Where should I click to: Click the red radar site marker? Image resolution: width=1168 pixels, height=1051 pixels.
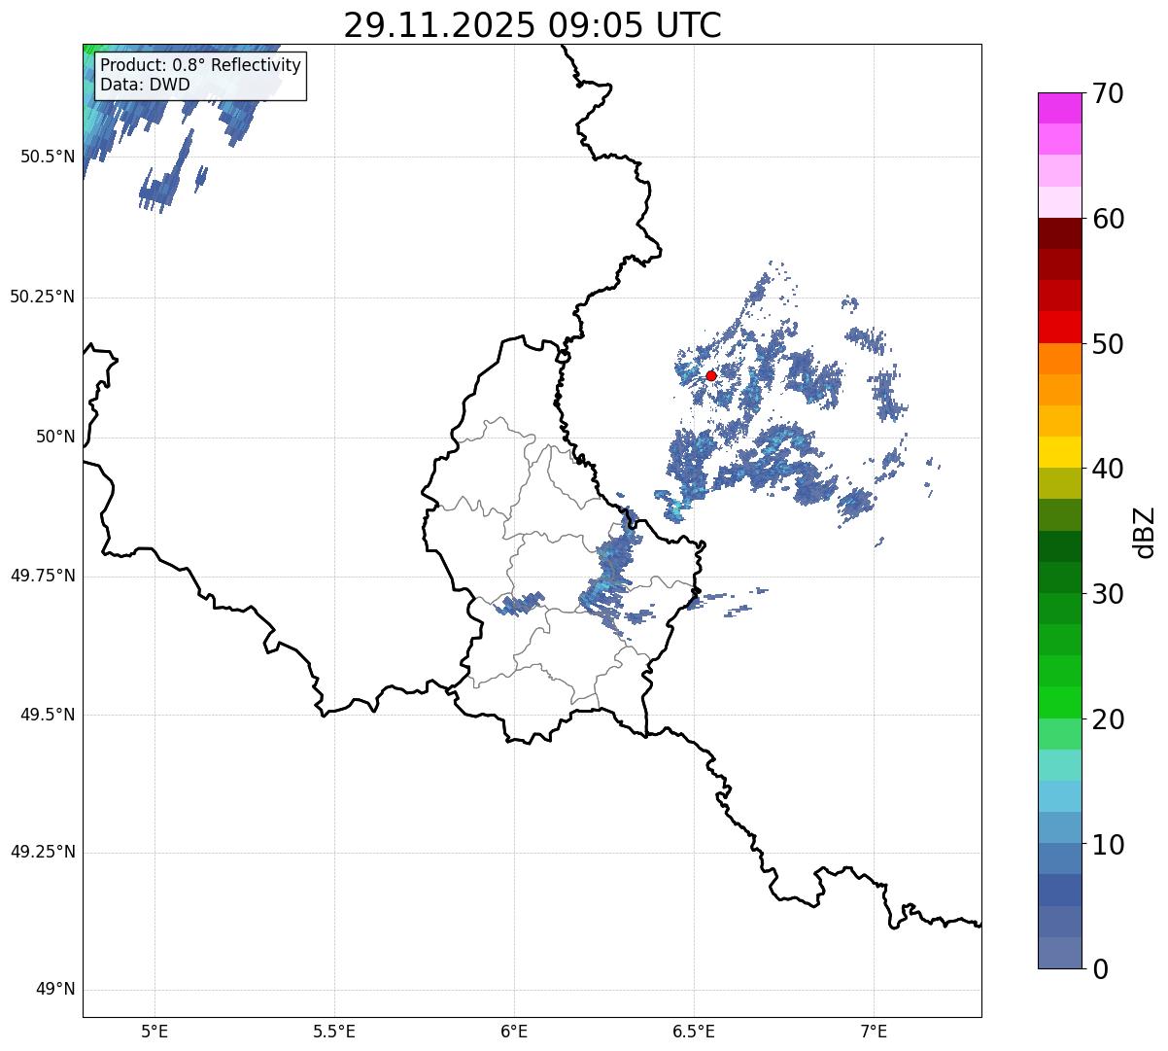tap(710, 375)
